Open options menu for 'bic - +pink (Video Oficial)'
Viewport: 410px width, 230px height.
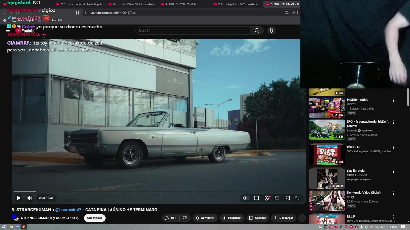coord(393,193)
